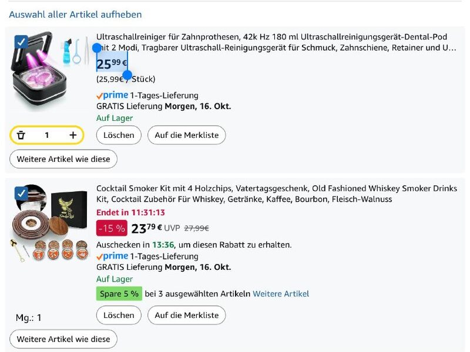Screen dimensions: 470x352
Task: Click the lower text selection handle
Action: 127,75
